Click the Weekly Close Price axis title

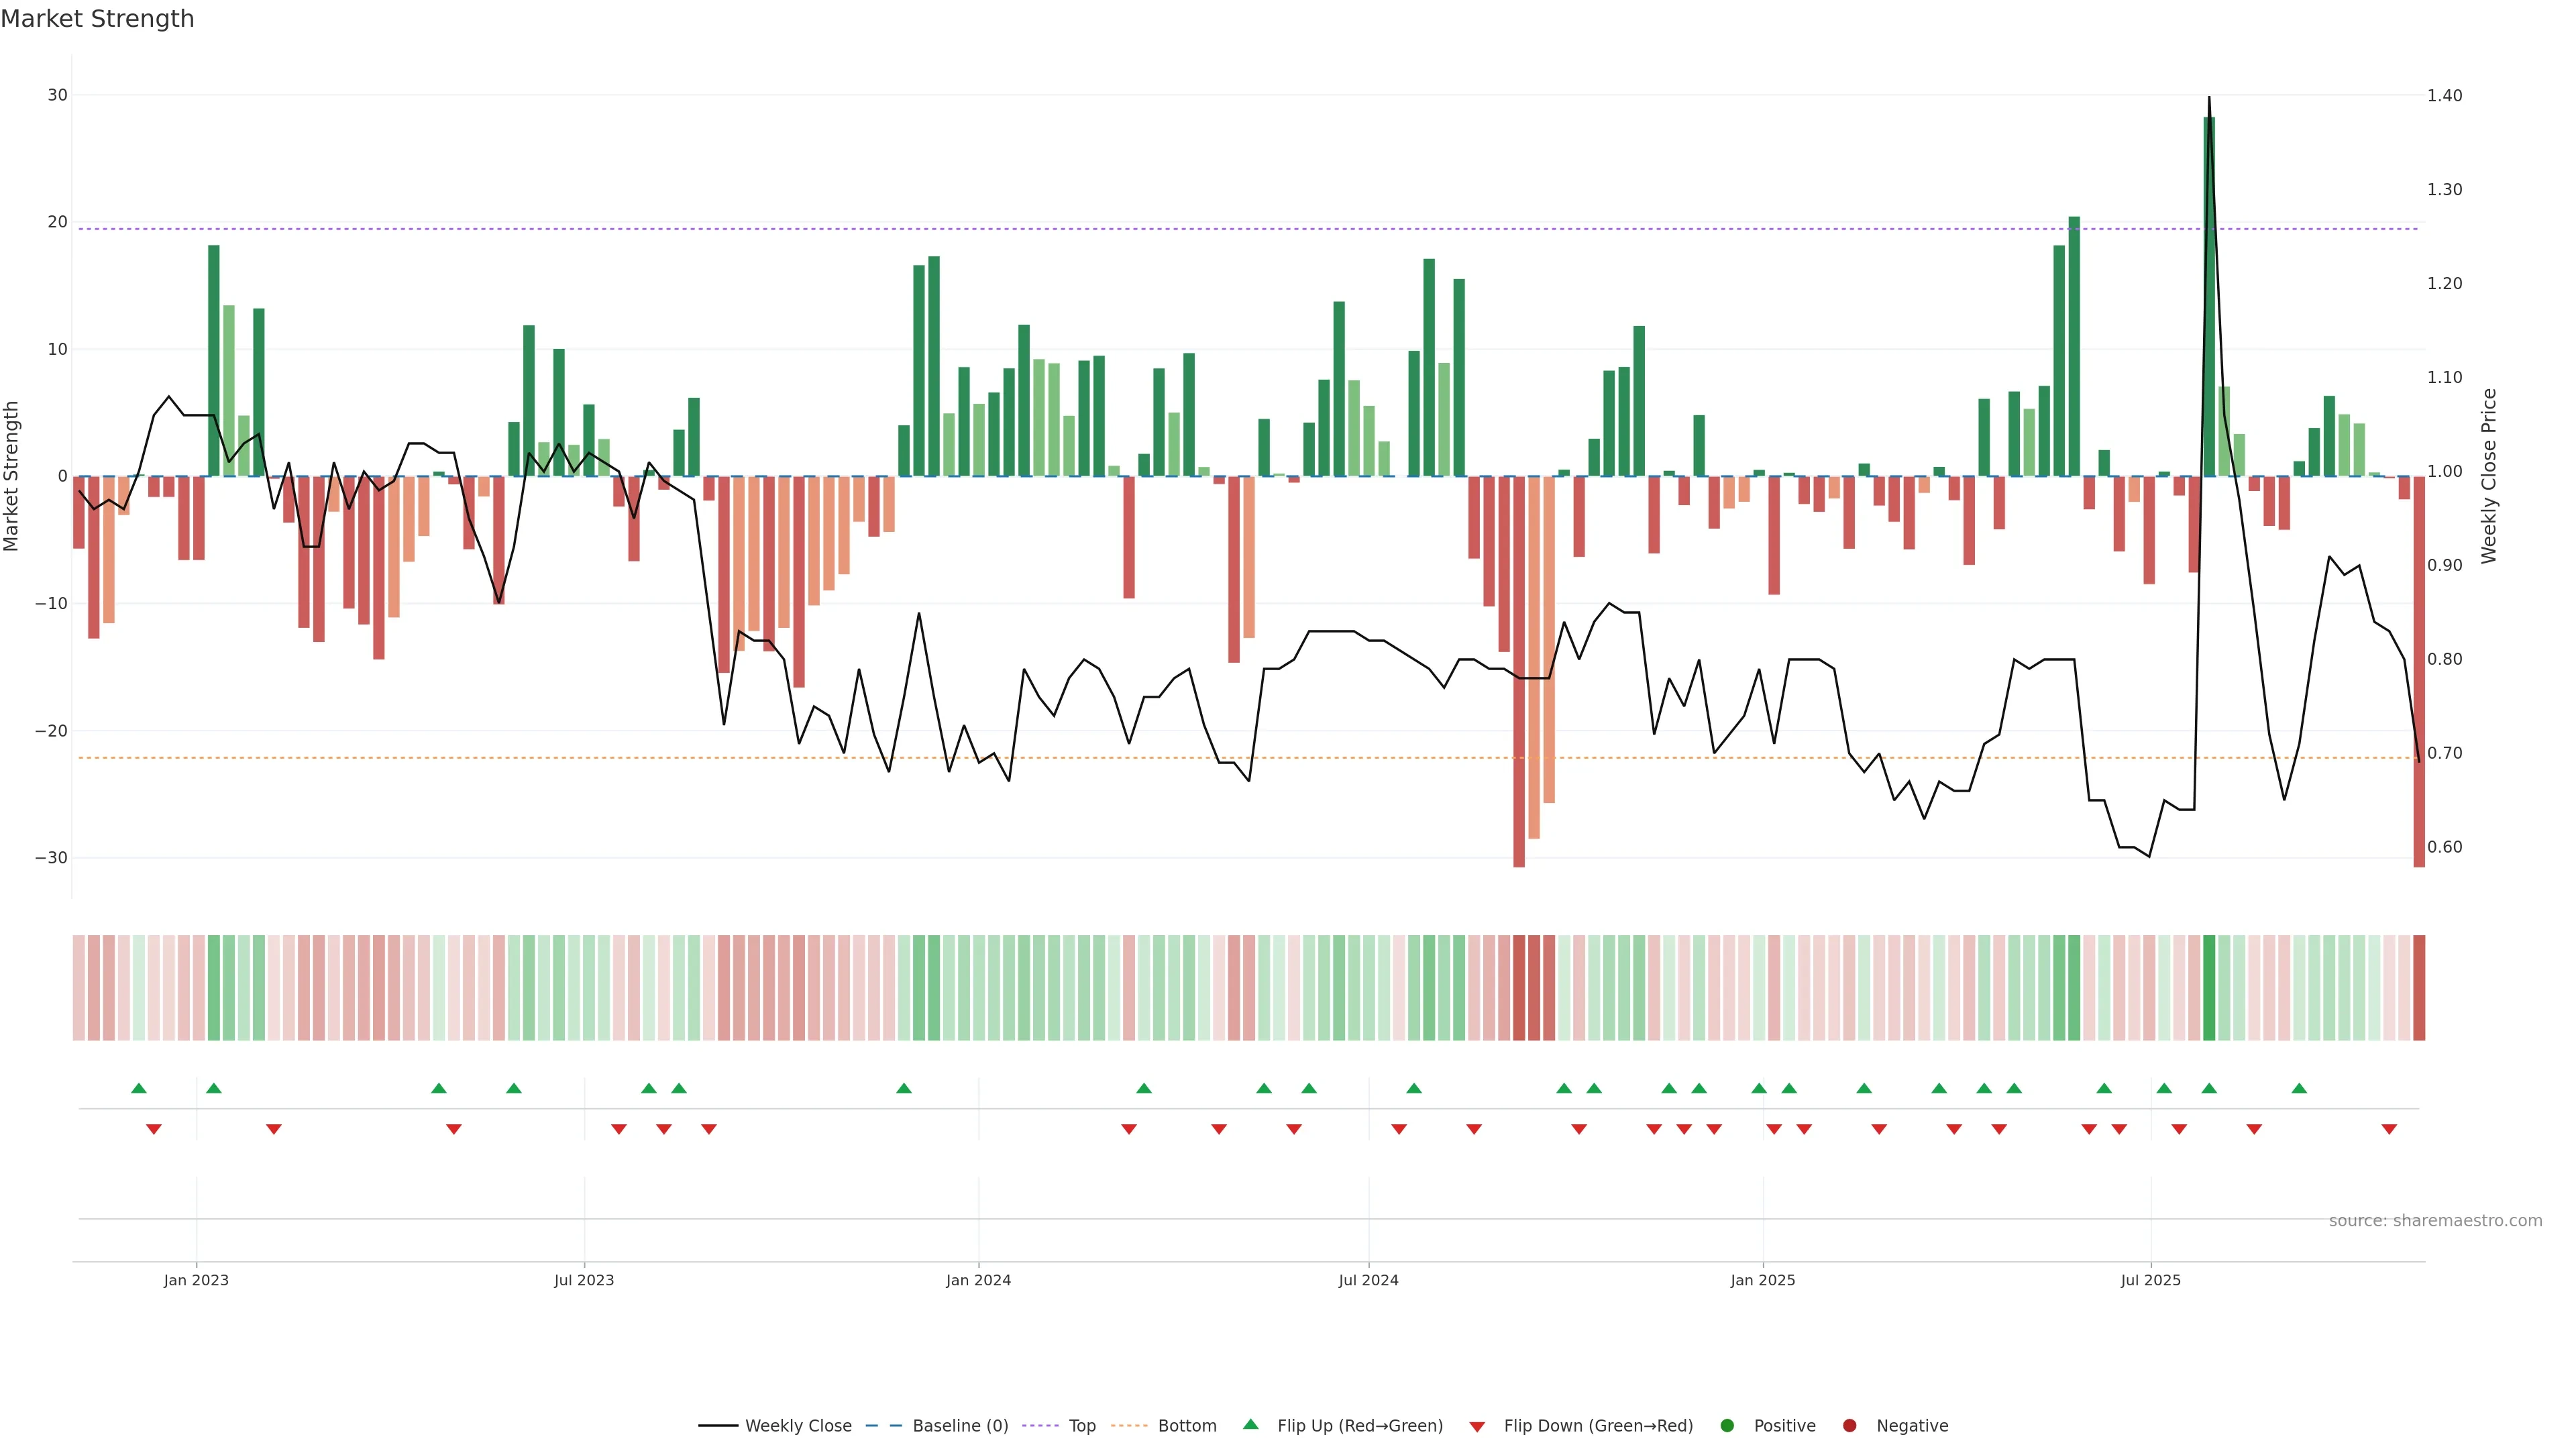click(2489, 476)
